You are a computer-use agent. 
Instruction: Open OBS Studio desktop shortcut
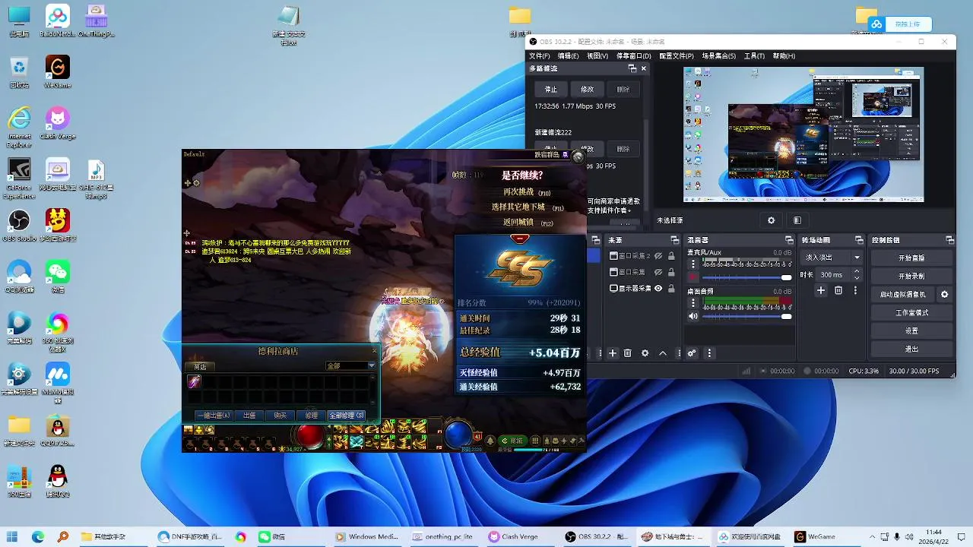click(x=19, y=226)
